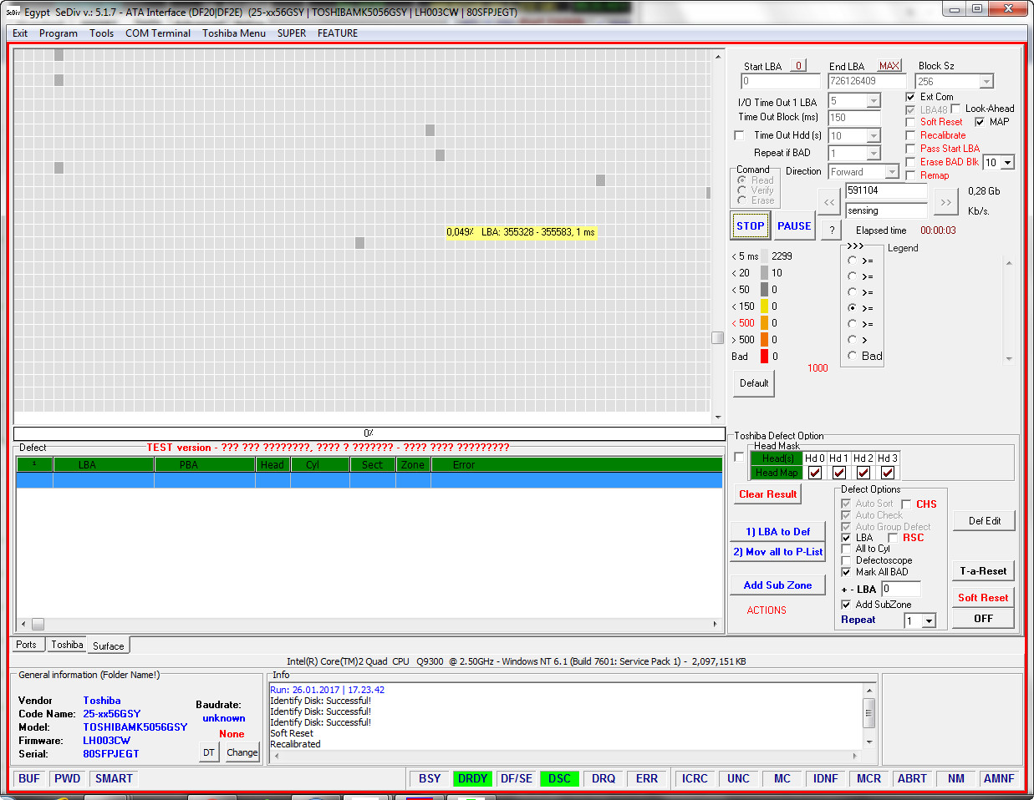Select the Bad legend radio button
Image resolution: width=1034 pixels, height=800 pixels.
click(x=853, y=356)
